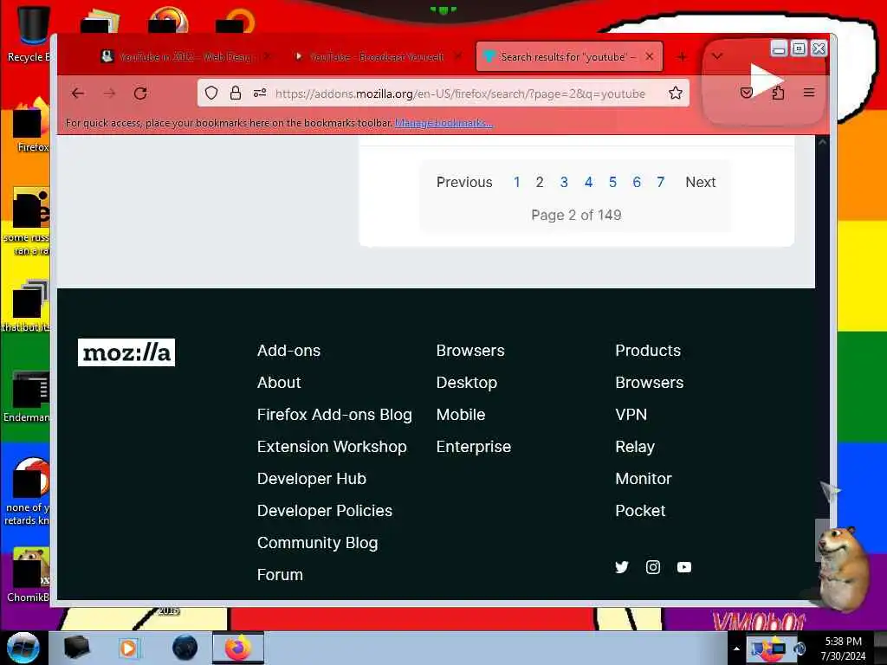Viewport: 887px width, 665px height.
Task: Open results page 6
Action: (637, 182)
